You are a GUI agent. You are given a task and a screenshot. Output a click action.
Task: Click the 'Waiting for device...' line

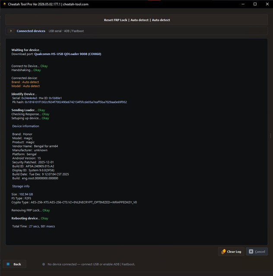[26, 50]
